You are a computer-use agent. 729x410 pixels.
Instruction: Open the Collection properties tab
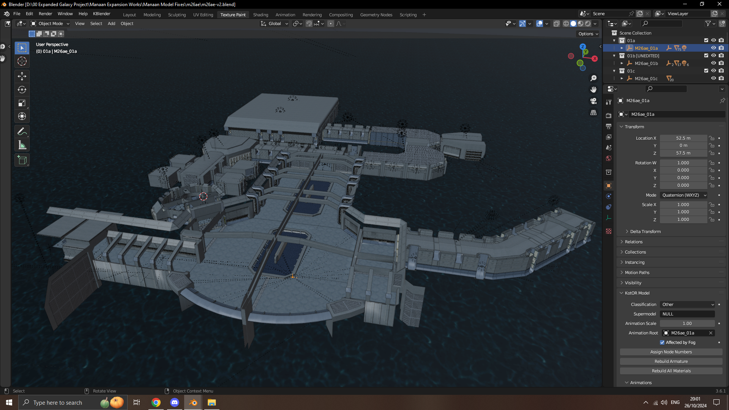609,172
